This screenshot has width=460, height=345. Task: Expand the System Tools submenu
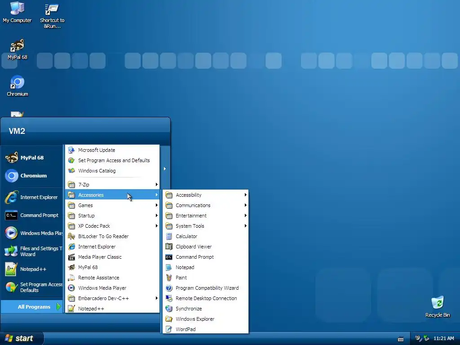(205, 226)
